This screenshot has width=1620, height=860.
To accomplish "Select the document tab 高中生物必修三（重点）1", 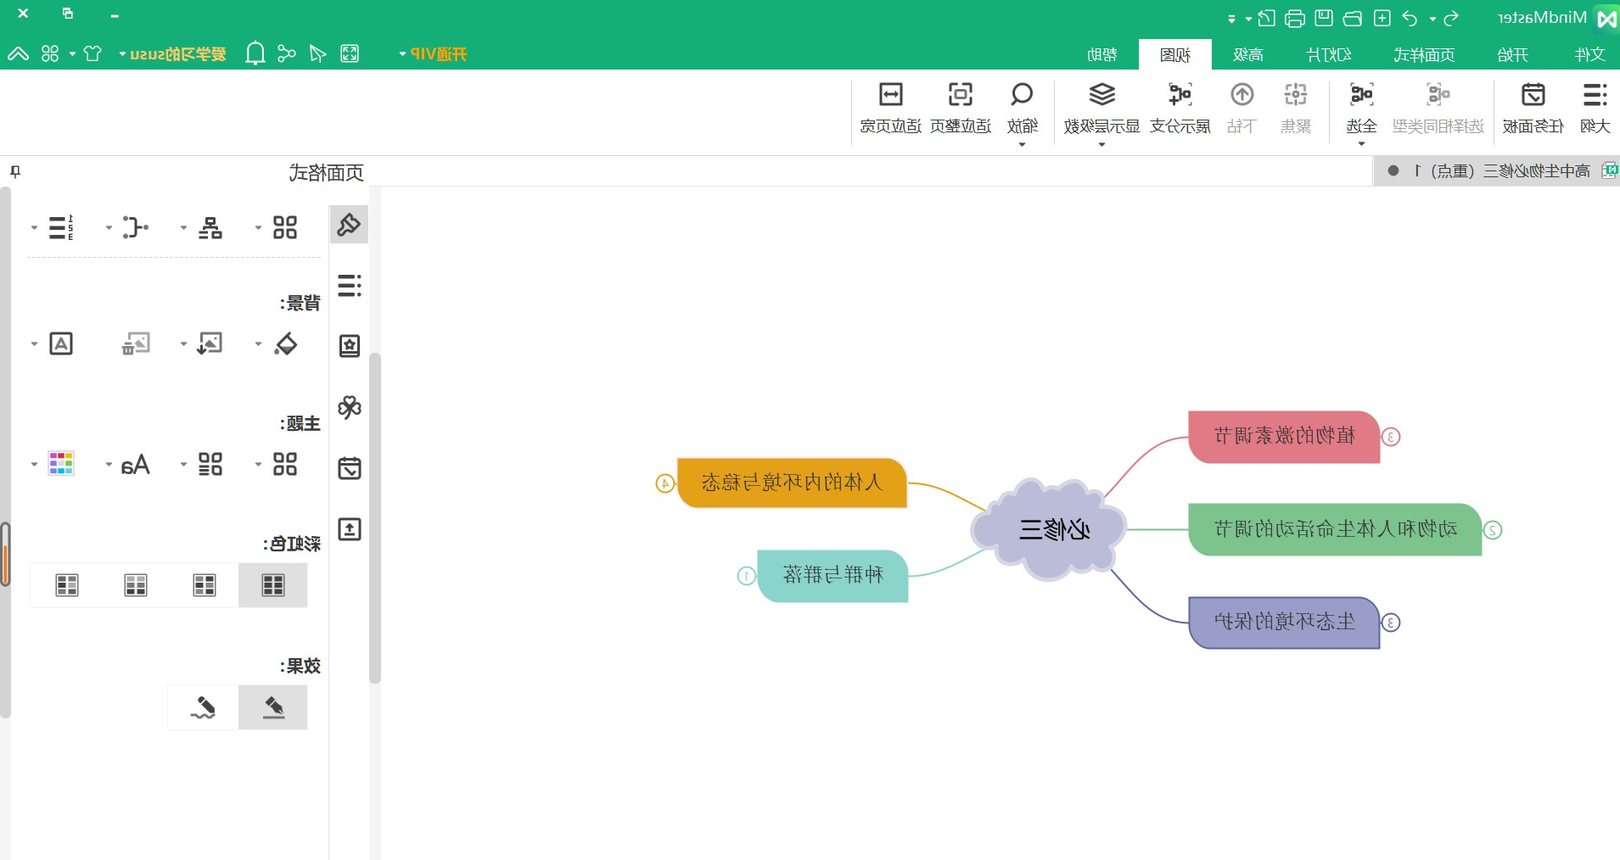I will [x=1496, y=171].
